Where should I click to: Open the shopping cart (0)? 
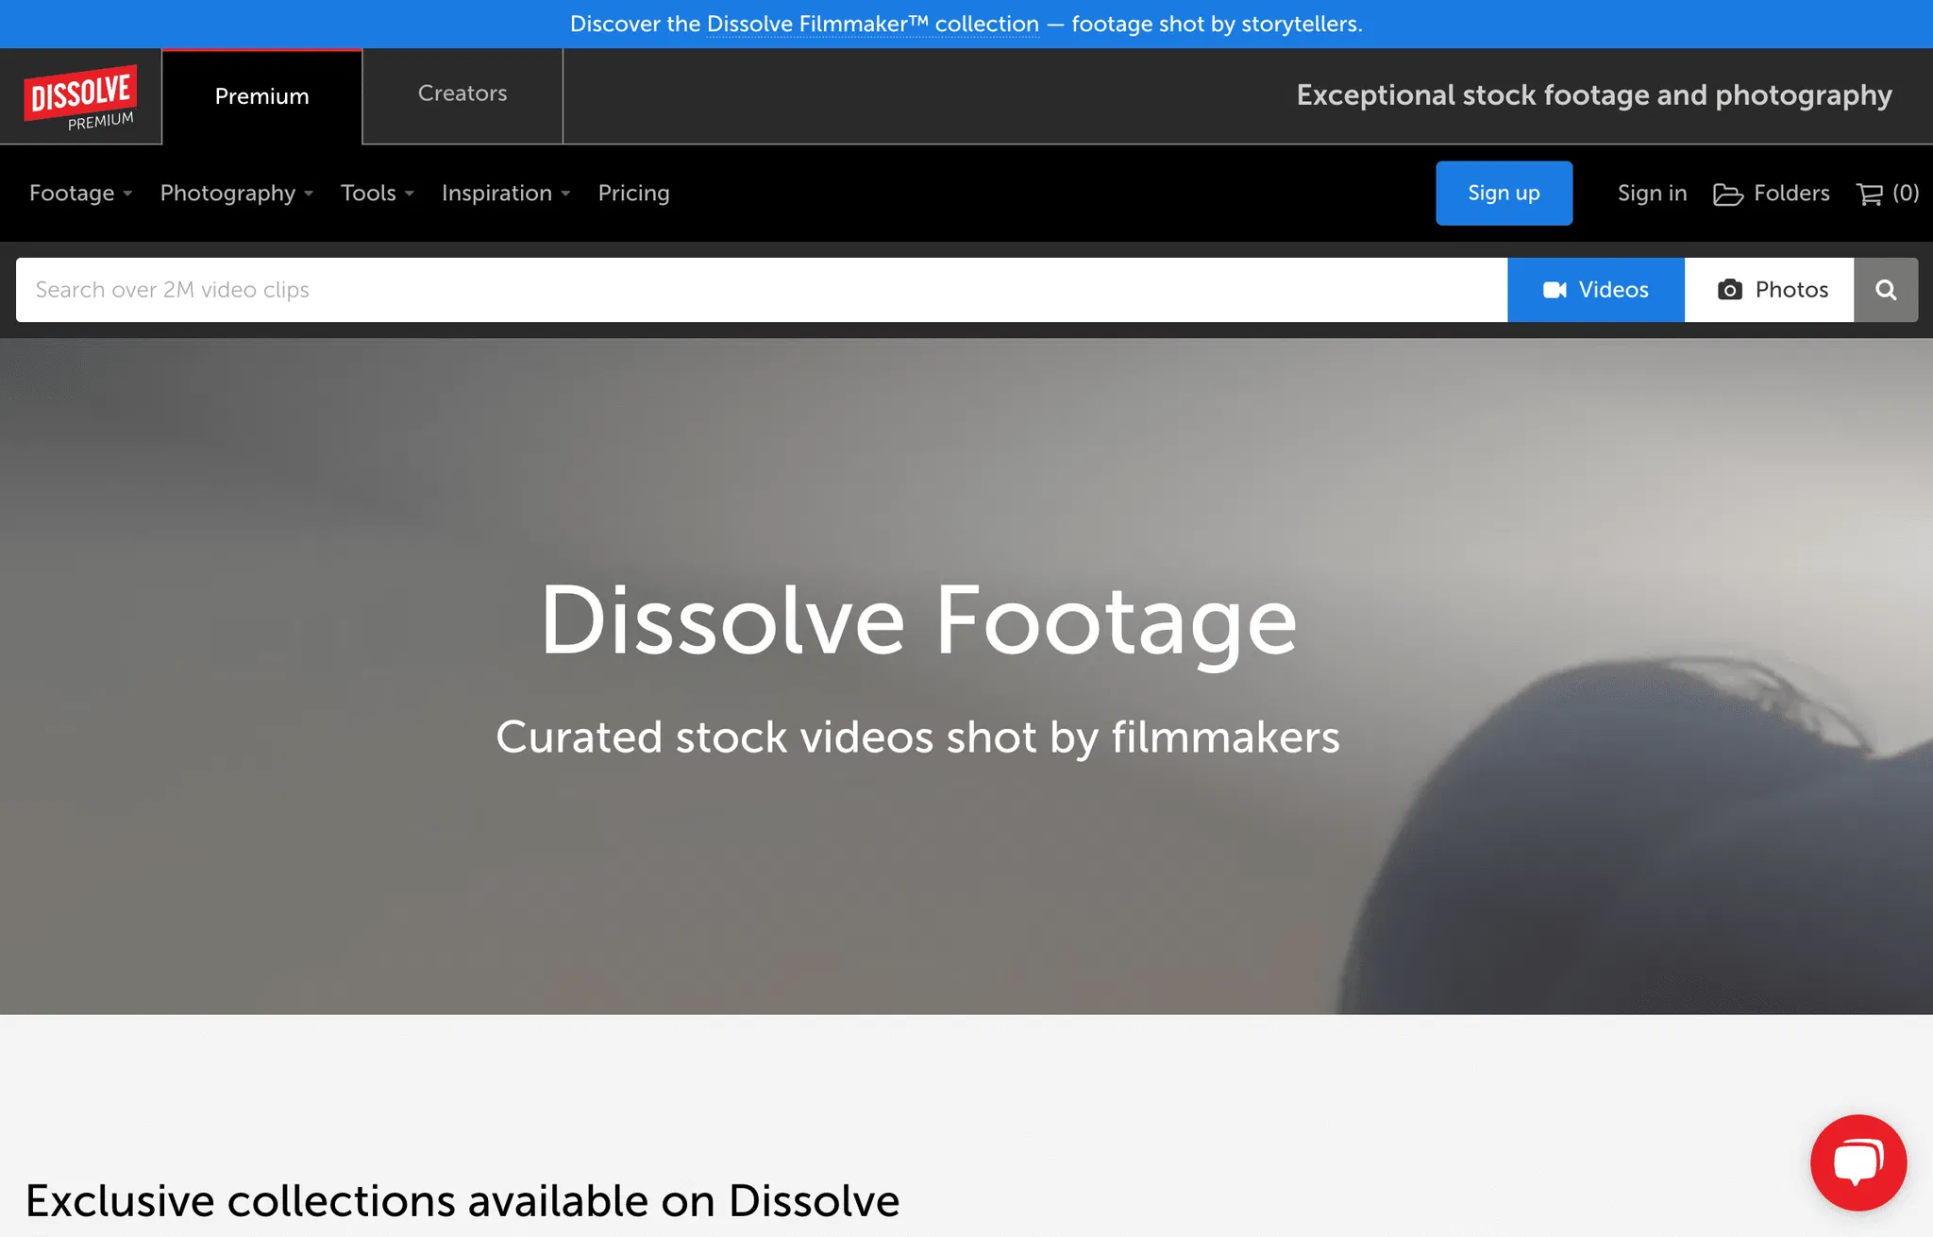[1888, 194]
